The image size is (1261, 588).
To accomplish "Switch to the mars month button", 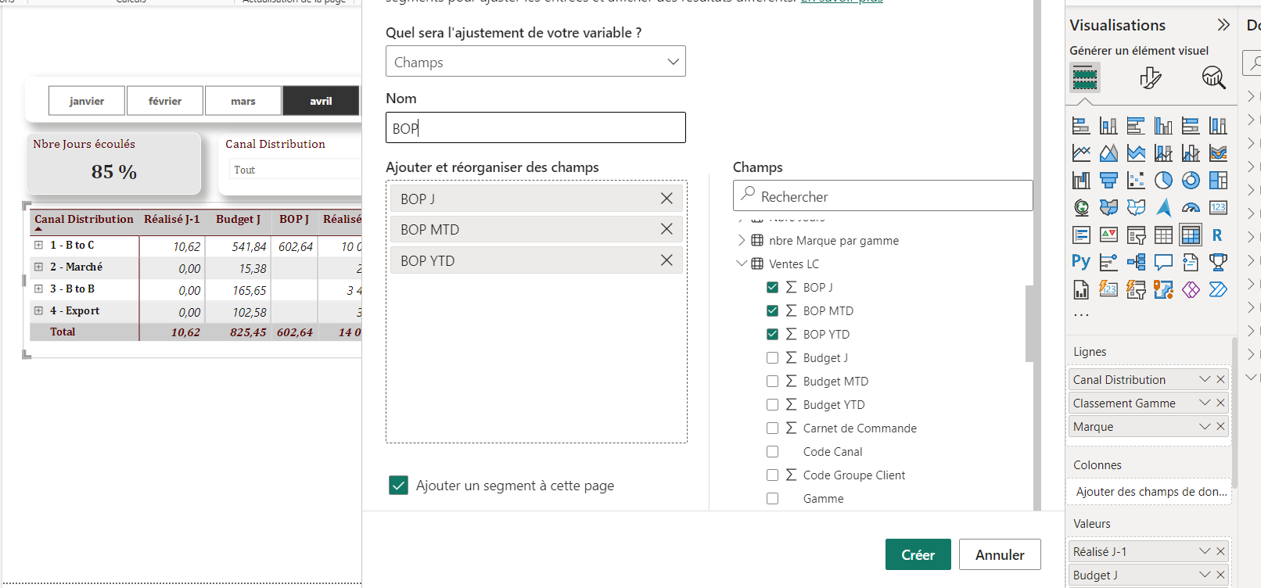I will coord(243,101).
